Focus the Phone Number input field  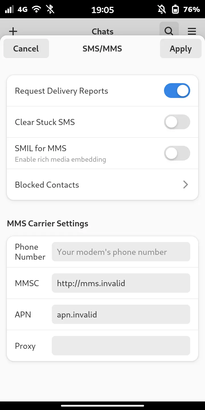(x=121, y=252)
